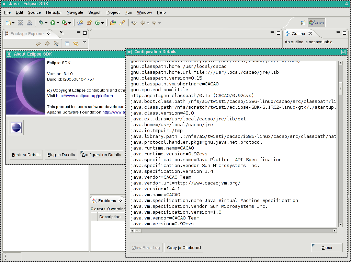Click the Plug-in Details button
This screenshot has width=351, height=262.
pos(61,155)
